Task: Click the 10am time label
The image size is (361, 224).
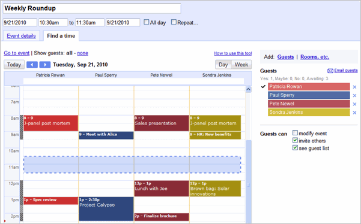Action: point(14,151)
